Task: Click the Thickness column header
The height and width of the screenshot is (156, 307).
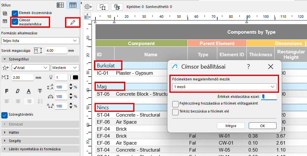Action: click(x=261, y=55)
